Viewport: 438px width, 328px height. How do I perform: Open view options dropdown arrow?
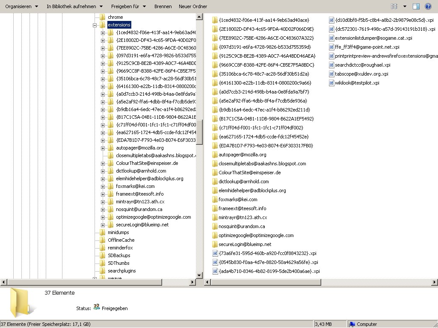point(405,6)
